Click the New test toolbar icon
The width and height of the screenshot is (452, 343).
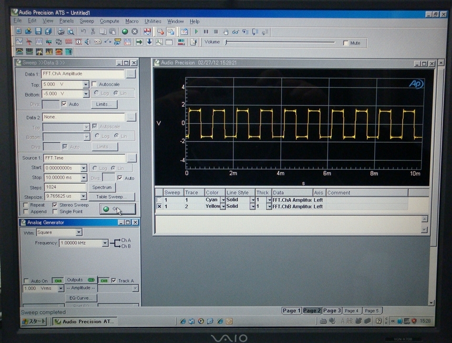click(19, 31)
